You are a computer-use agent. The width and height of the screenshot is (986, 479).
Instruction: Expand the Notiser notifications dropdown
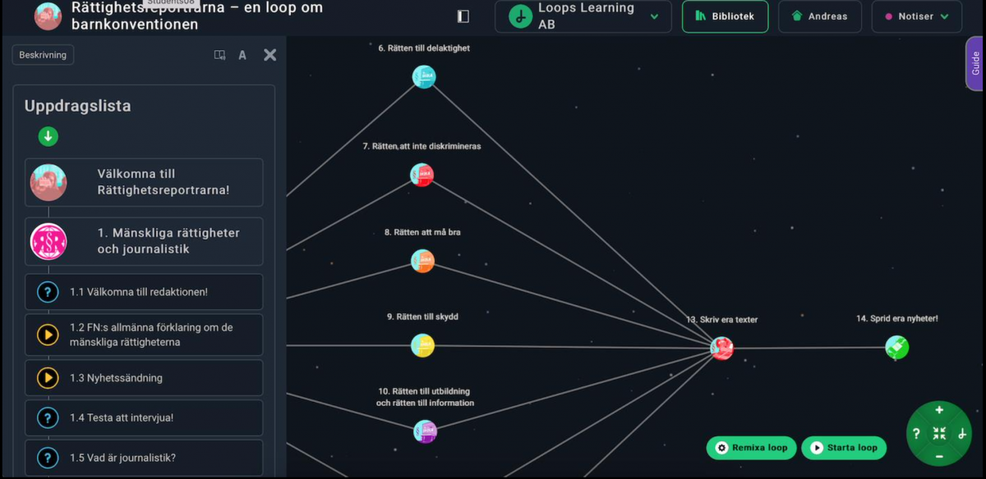pyautogui.click(x=917, y=16)
